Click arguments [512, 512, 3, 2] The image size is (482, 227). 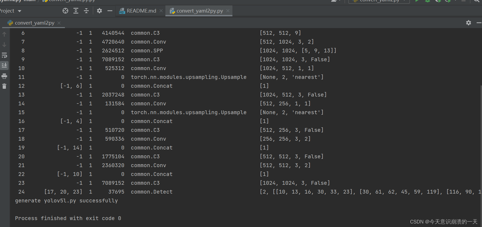click(285, 165)
